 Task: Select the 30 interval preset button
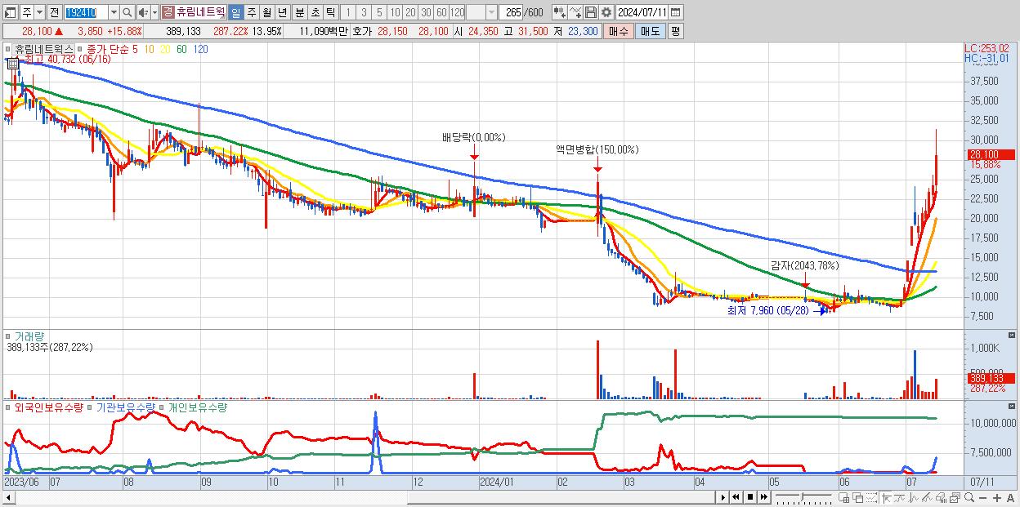tap(426, 12)
